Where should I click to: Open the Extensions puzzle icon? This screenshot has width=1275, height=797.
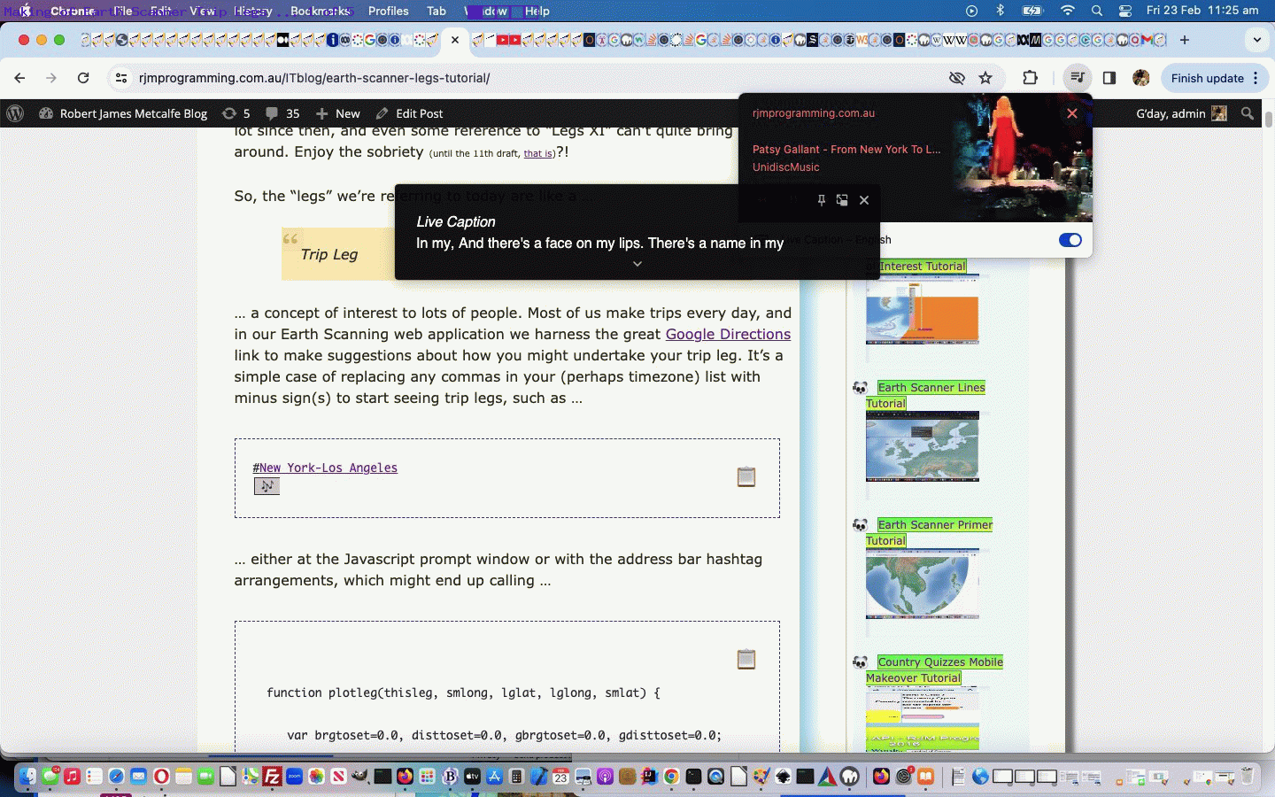click(x=1030, y=78)
